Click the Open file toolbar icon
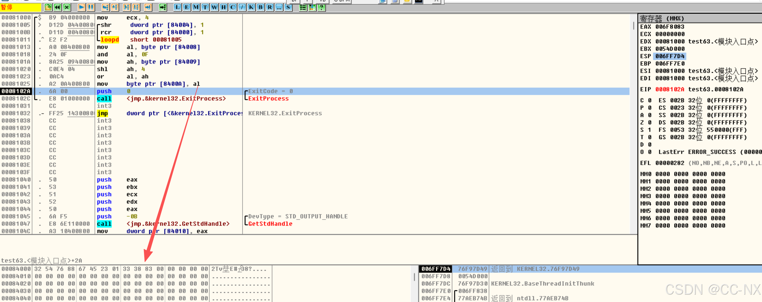Screen dimensions: 762x302 coord(48,7)
